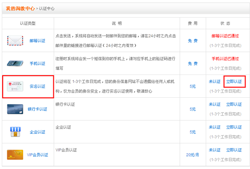Click 5元 fee in the 银行卡认证 row
Screen dimensions: 250x169
(x=193, y=109)
